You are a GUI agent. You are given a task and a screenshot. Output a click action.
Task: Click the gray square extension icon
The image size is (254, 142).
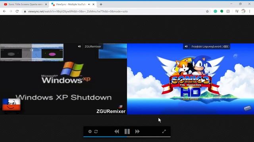[228, 11]
